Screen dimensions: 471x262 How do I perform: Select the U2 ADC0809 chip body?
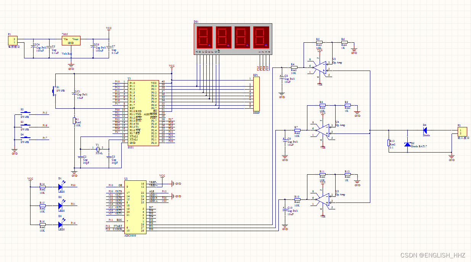point(135,207)
